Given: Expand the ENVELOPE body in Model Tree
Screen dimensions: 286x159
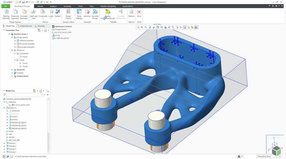Looking at the screenshot, I should (x=7, y=111).
